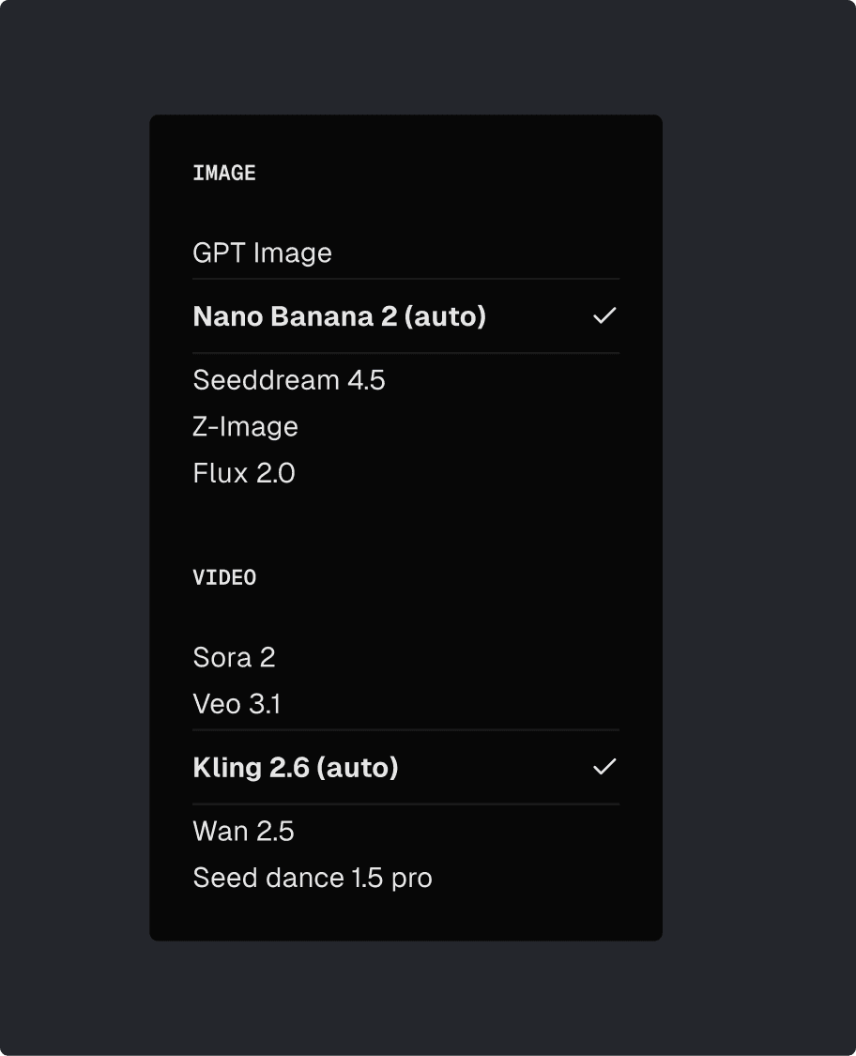This screenshot has height=1056, width=856.
Task: Click the VIDEO section header
Action: point(225,578)
